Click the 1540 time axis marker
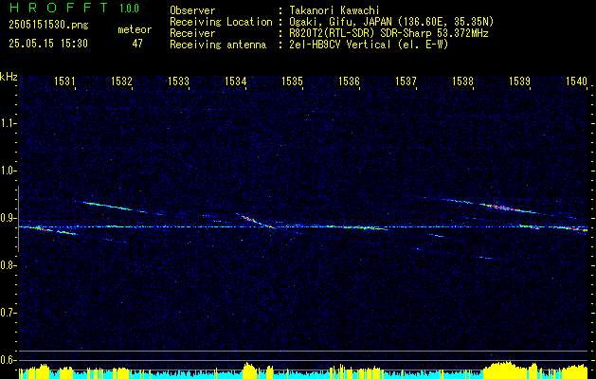 pos(576,81)
